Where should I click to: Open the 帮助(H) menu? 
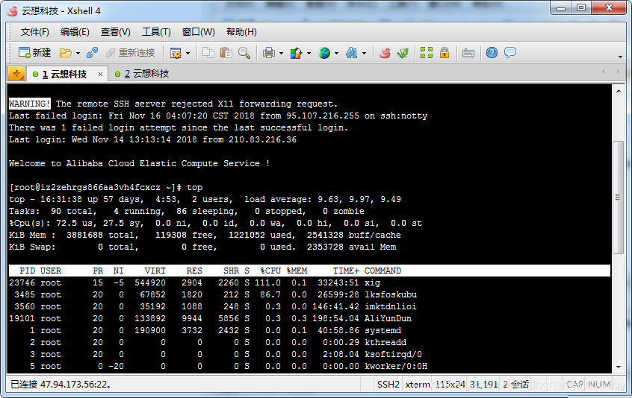coord(241,32)
